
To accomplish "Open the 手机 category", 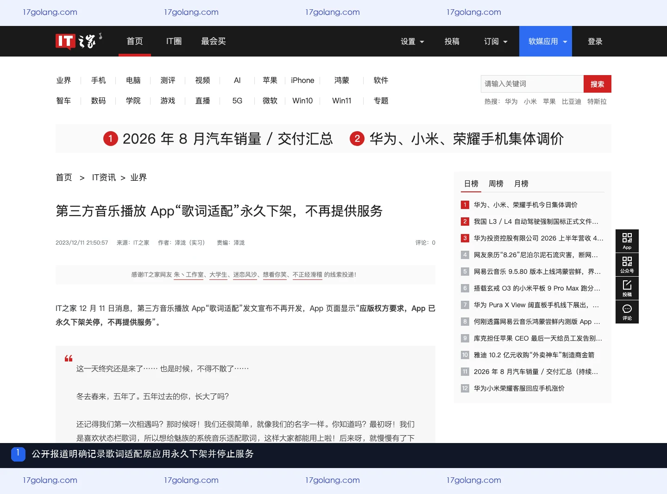I will (x=98, y=80).
